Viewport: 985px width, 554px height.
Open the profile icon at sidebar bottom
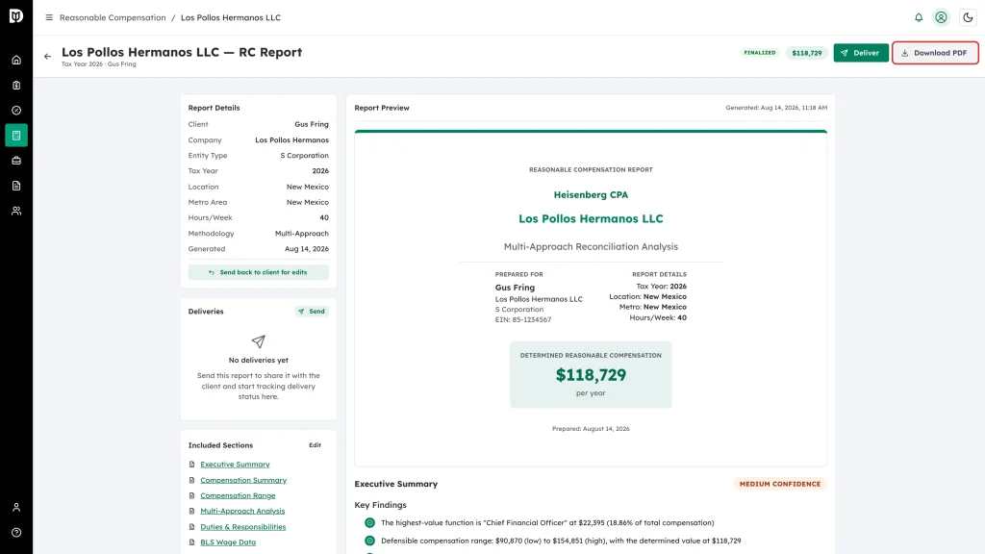16,508
